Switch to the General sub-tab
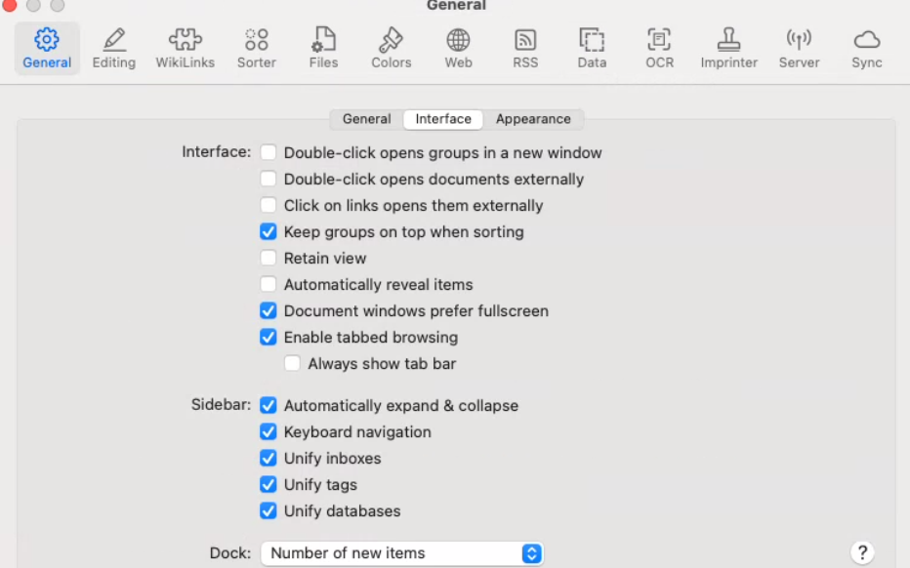This screenshot has height=568, width=910. coord(366,119)
